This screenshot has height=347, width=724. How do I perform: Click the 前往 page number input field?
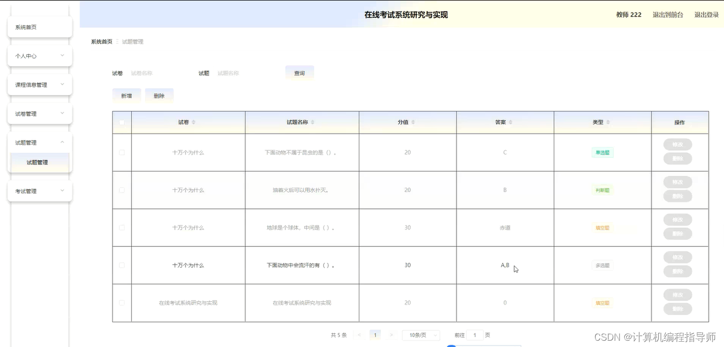(474, 335)
